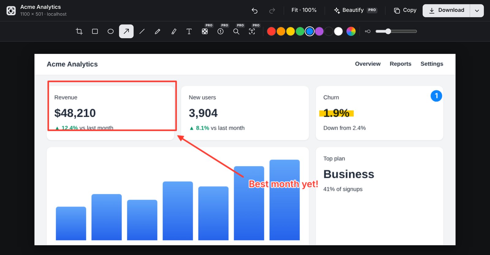Pick the yellow color swatch
The image size is (490, 255).
point(290,31)
